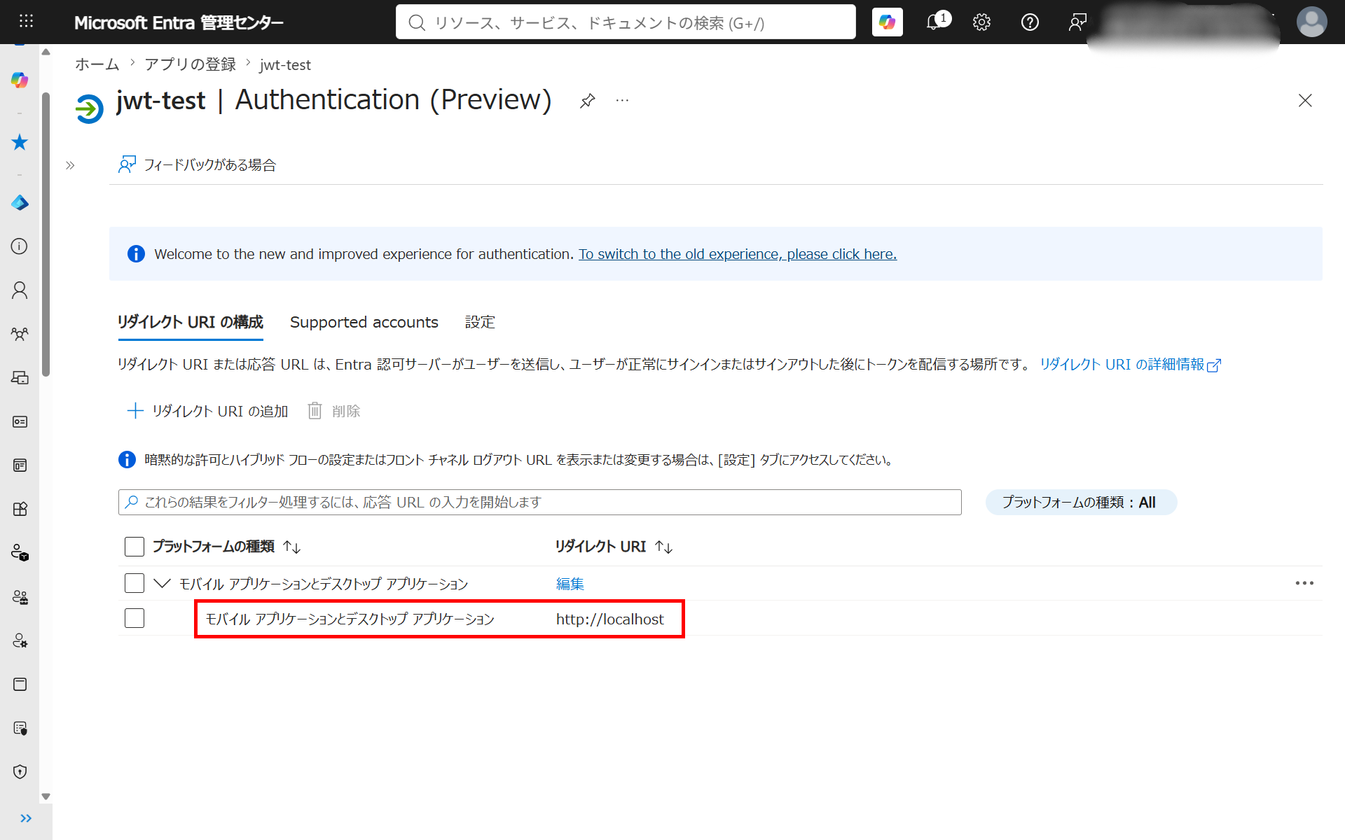Focus the top resource search box
Viewport: 1345px width, 840px height.
pyautogui.click(x=625, y=22)
